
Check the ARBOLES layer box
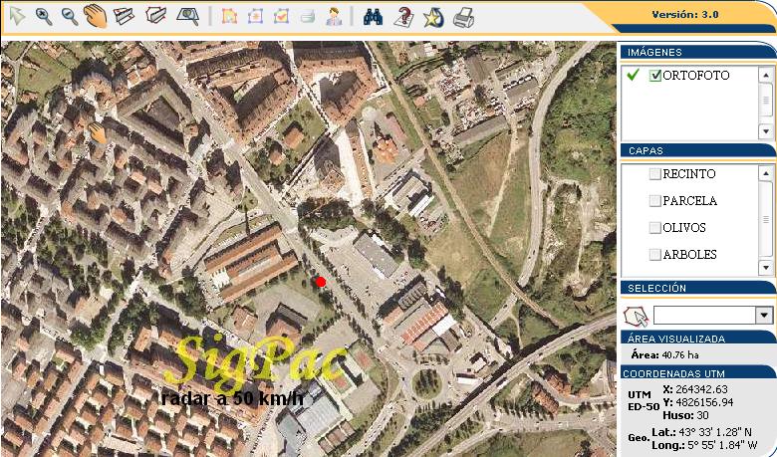click(654, 255)
